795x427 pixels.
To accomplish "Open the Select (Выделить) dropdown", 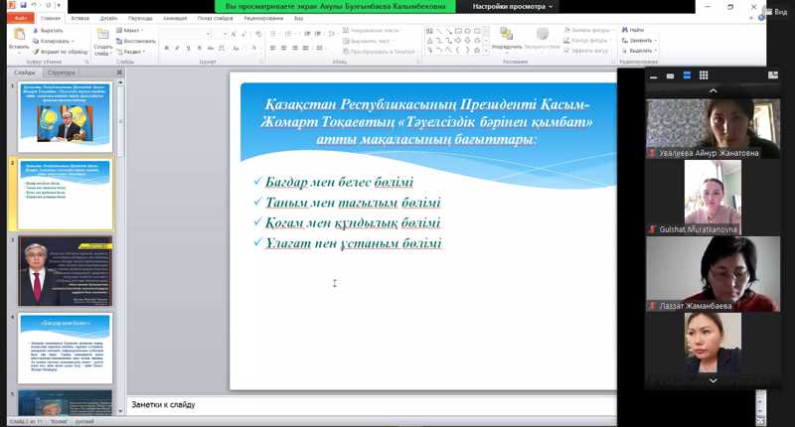I will tap(641, 51).
